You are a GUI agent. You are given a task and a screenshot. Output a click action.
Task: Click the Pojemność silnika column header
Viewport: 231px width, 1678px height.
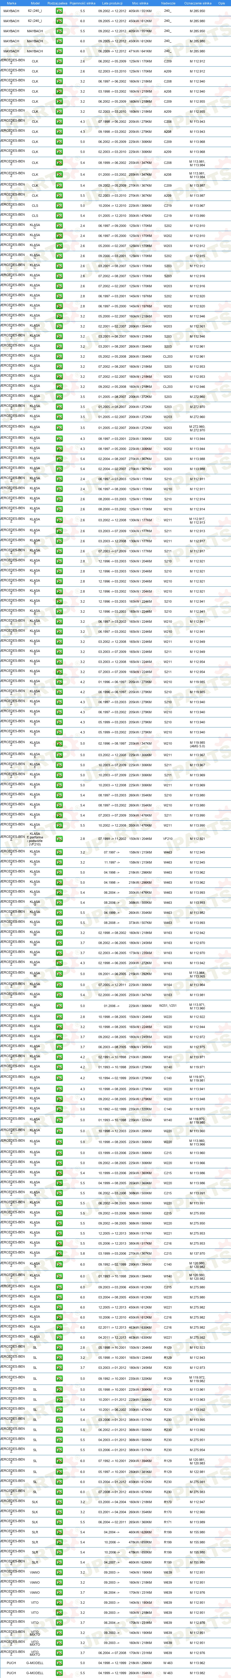pyautogui.click(x=82, y=3)
